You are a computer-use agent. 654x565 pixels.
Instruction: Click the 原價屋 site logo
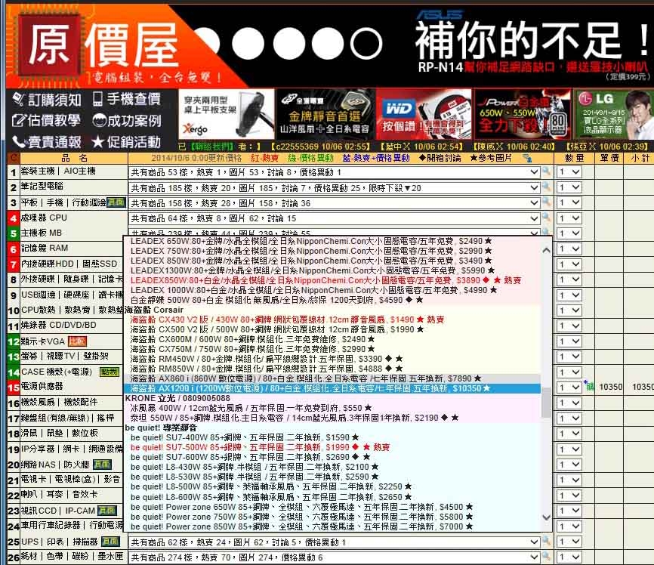98,45
